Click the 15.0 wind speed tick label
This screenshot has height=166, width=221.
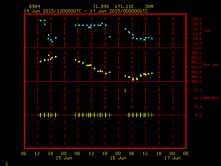point(198,90)
